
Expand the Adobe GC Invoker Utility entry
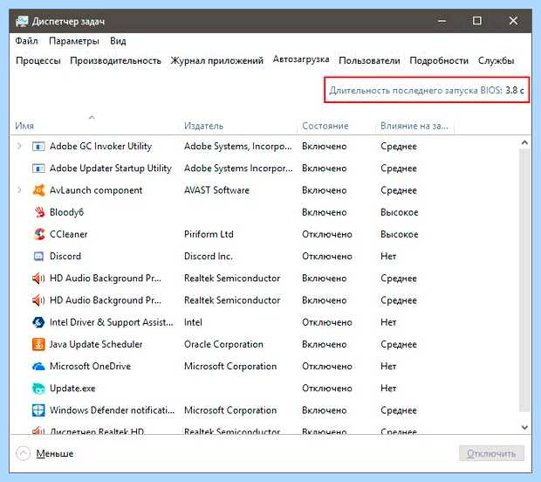[x=19, y=147]
